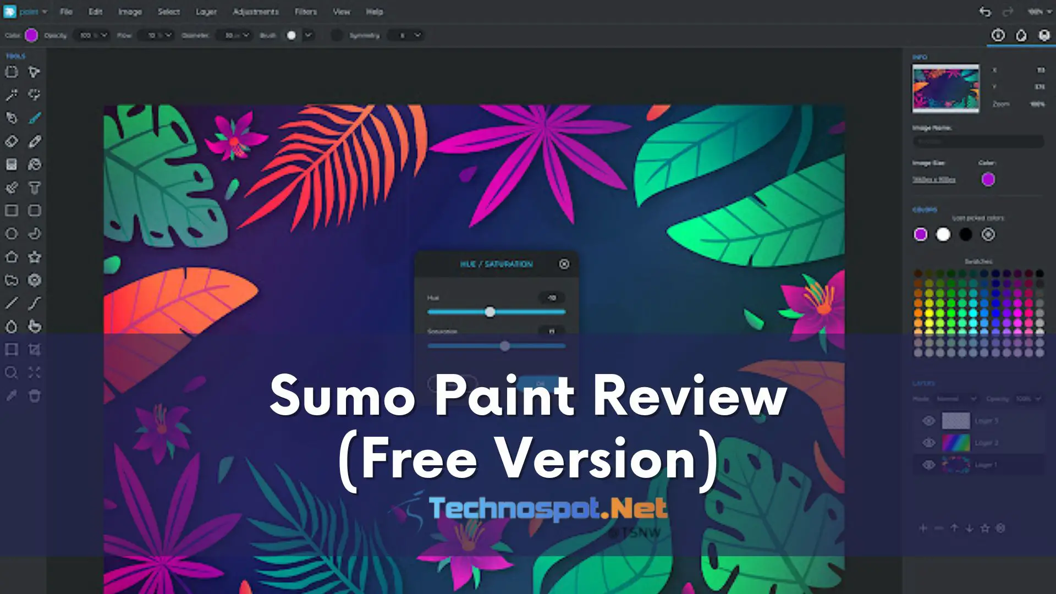Viewport: 1056px width, 594px height.
Task: Open the Opacity dropdown in options bar
Action: coord(91,35)
